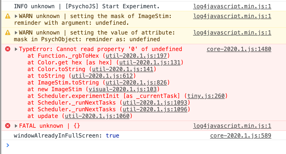Screen dimensions: 286x154
Task: Open util-2020.1.js:612 toString link
Action: point(102,76)
